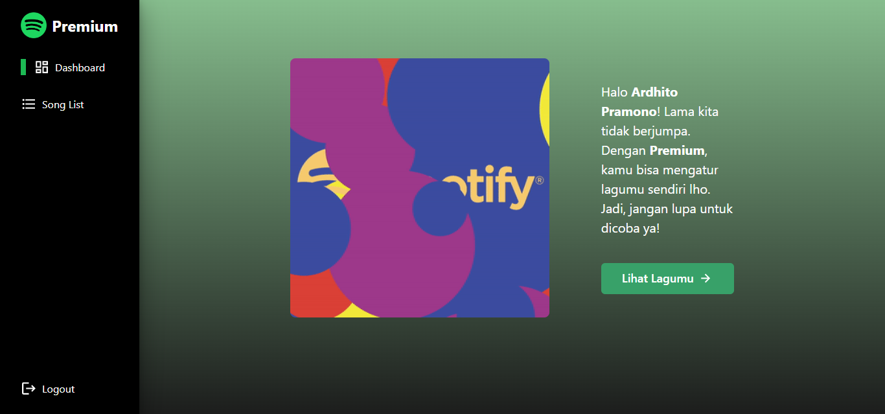This screenshot has height=414, width=885.
Task: Click the bold Premium word in greeting
Action: pyautogui.click(x=677, y=150)
